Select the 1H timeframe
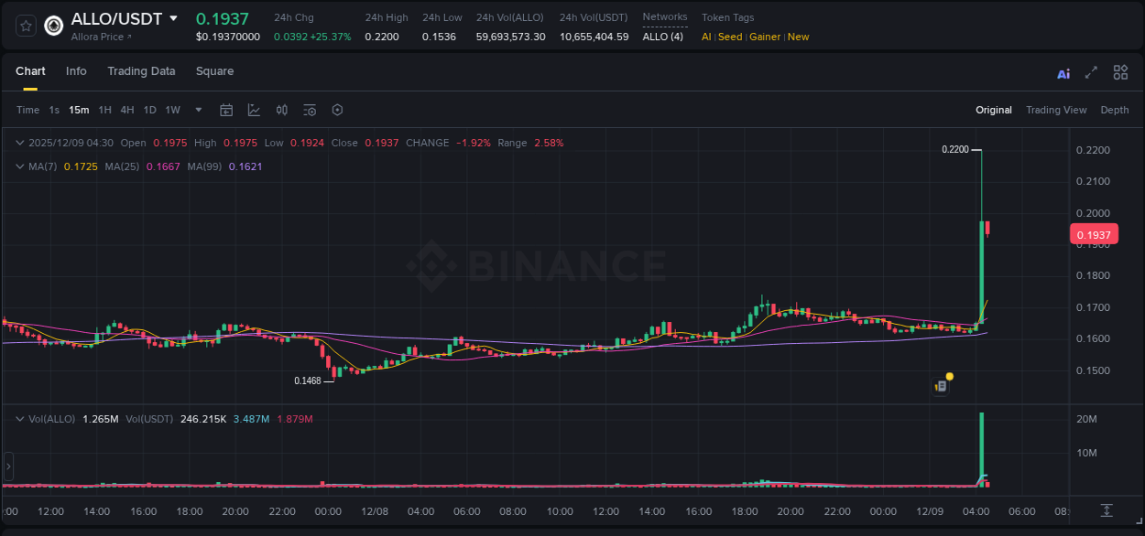The width and height of the screenshot is (1145, 536). click(x=104, y=110)
